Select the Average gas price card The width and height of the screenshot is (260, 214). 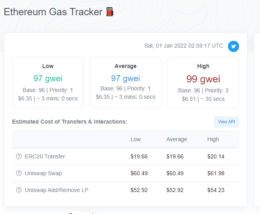(125, 82)
